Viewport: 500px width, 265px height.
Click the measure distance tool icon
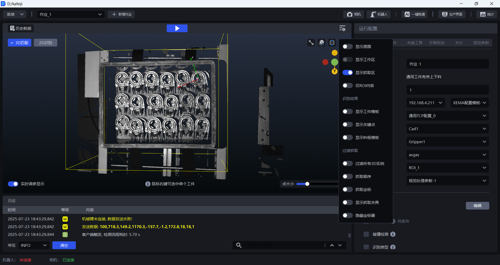point(311,43)
